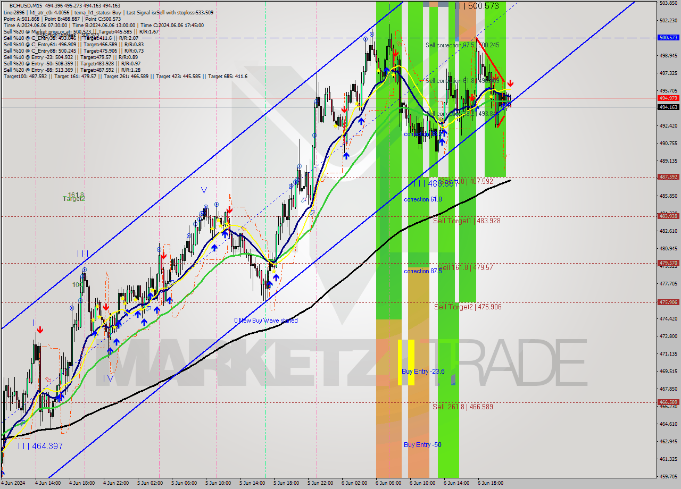Screen dimensions: 681x489
Task: Click '5 Jun 22:00' on the time axis
Action: tap(320, 484)
